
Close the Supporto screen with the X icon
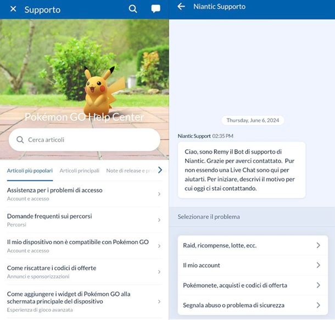(13, 9)
